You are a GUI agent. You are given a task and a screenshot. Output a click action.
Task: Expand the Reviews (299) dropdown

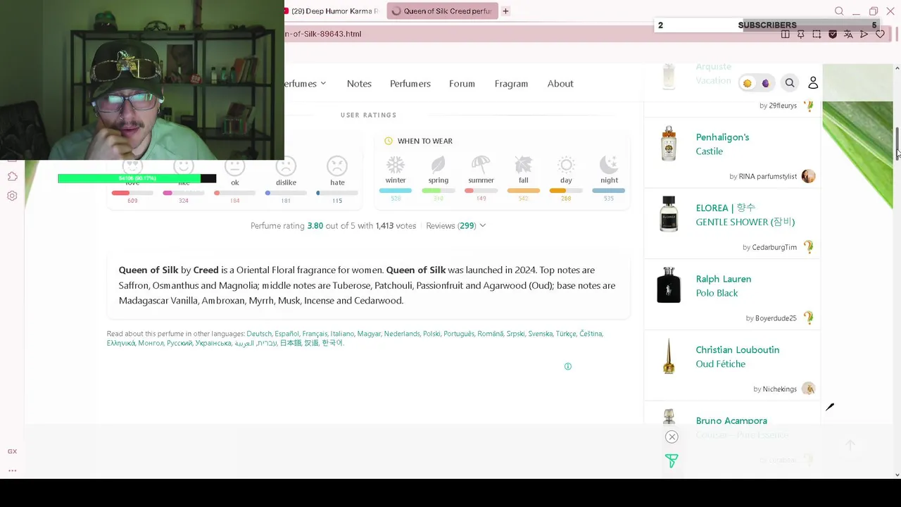coord(456,225)
